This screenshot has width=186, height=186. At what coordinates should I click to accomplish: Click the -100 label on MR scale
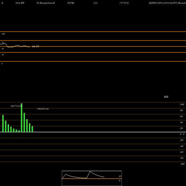[182, 164]
